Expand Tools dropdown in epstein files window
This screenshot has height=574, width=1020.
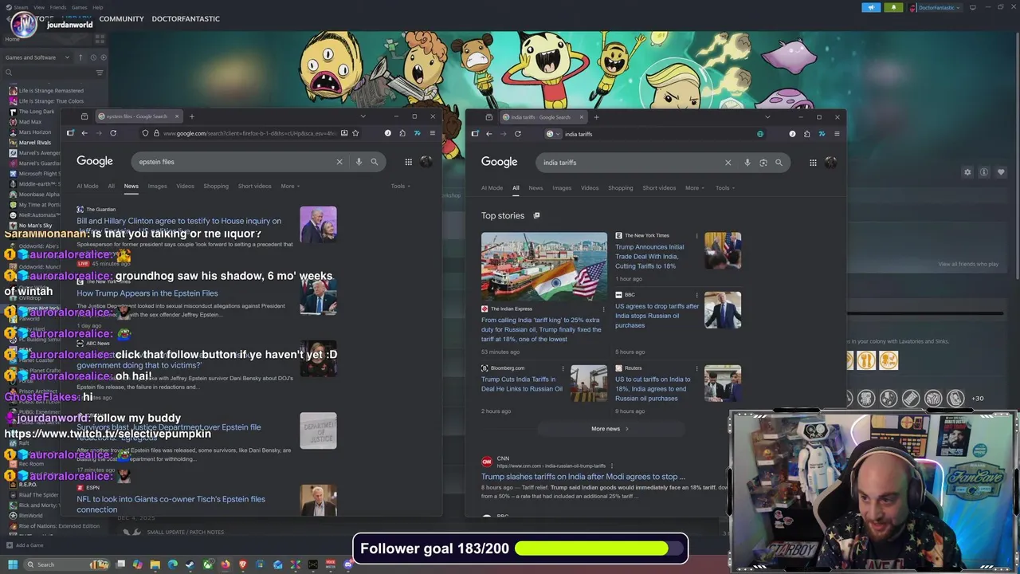click(400, 186)
